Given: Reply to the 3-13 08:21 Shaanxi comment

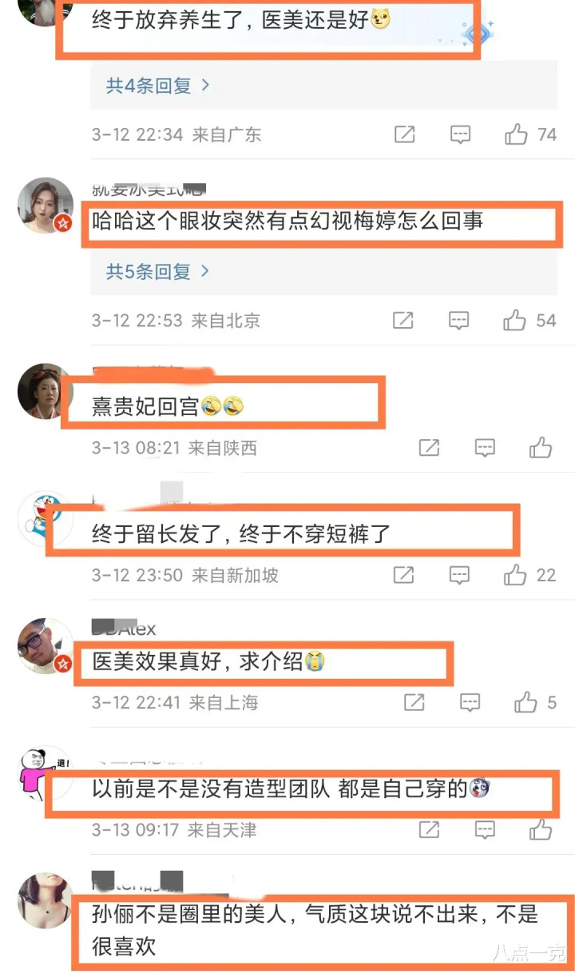Looking at the screenshot, I should pos(485,448).
